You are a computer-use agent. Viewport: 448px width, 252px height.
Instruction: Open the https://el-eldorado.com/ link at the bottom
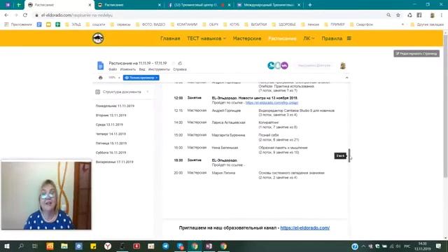(x=305, y=227)
